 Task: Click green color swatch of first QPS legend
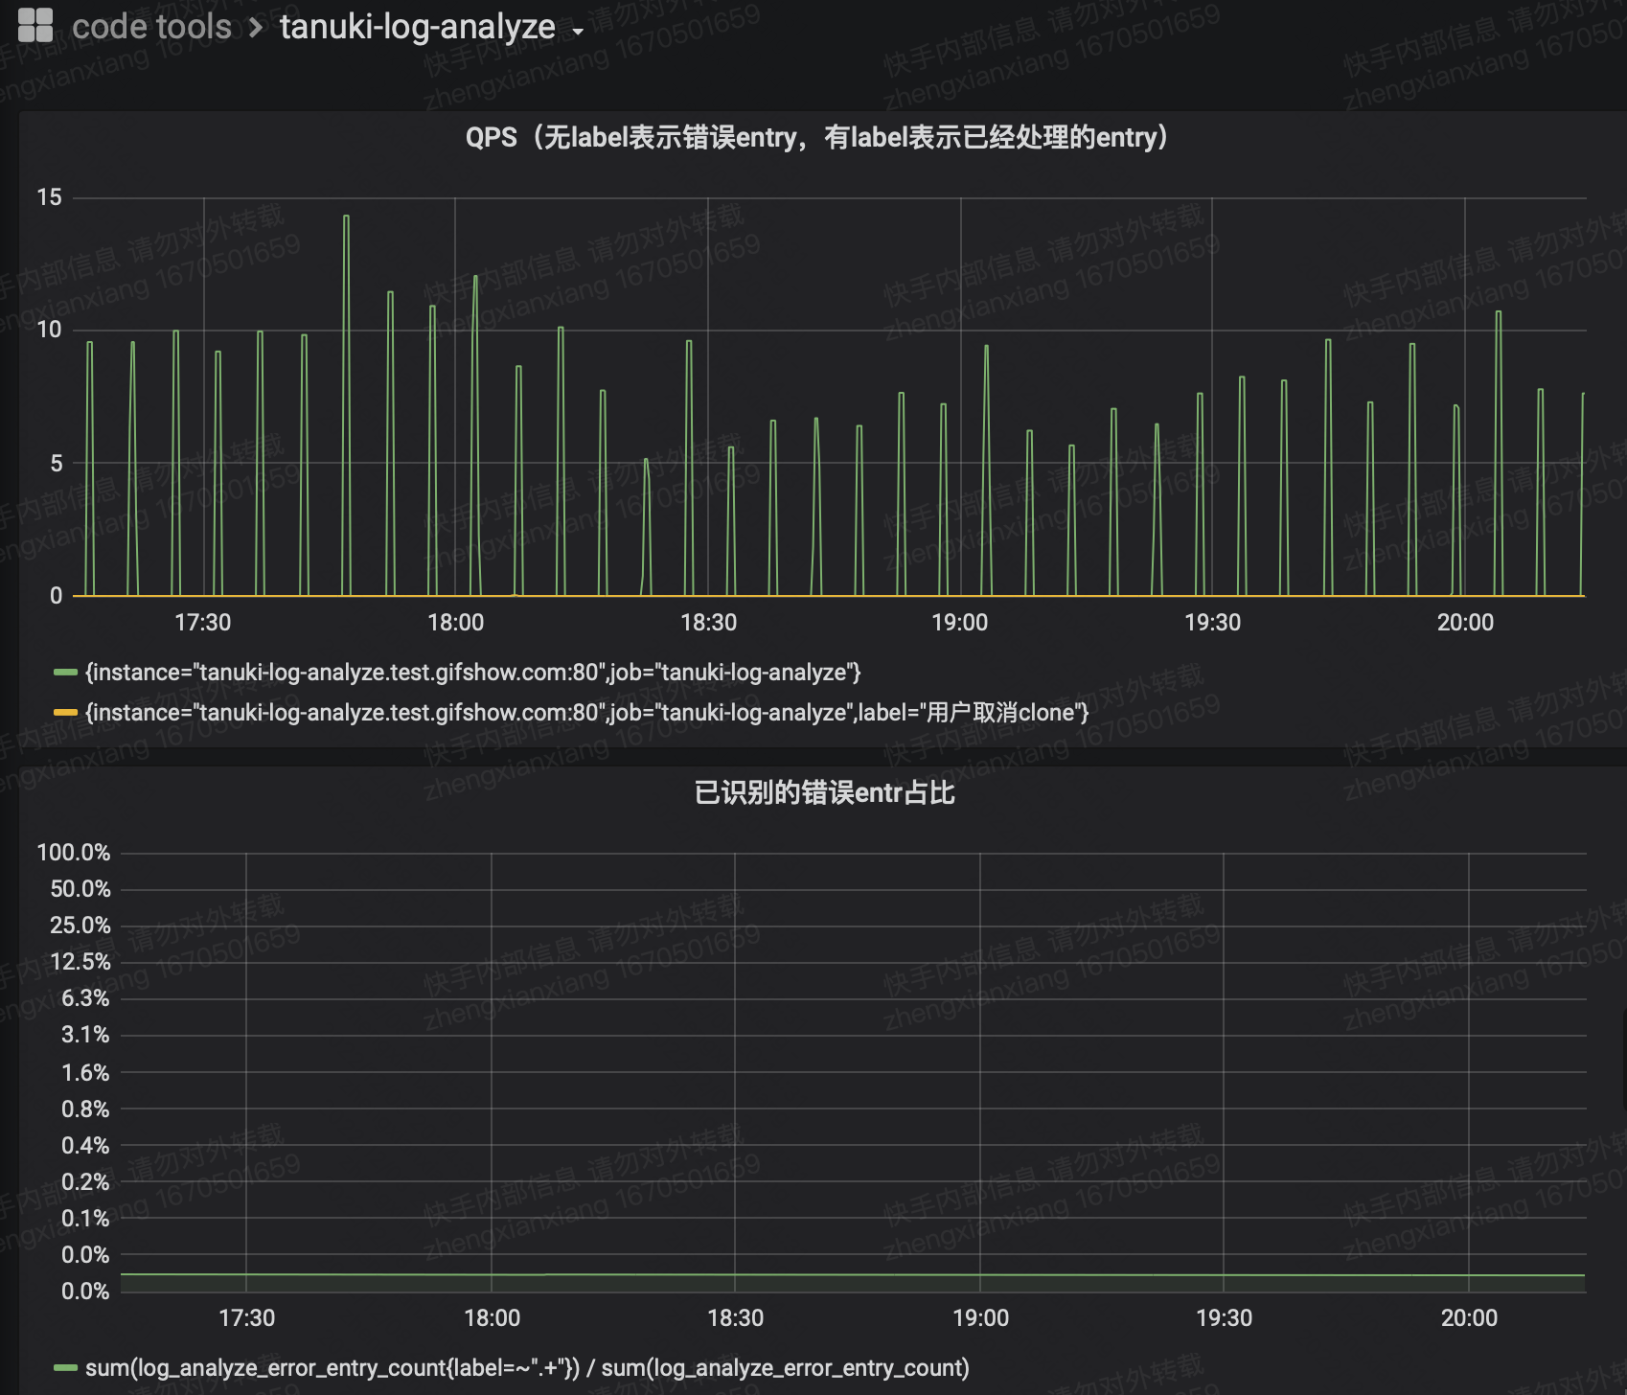(65, 673)
